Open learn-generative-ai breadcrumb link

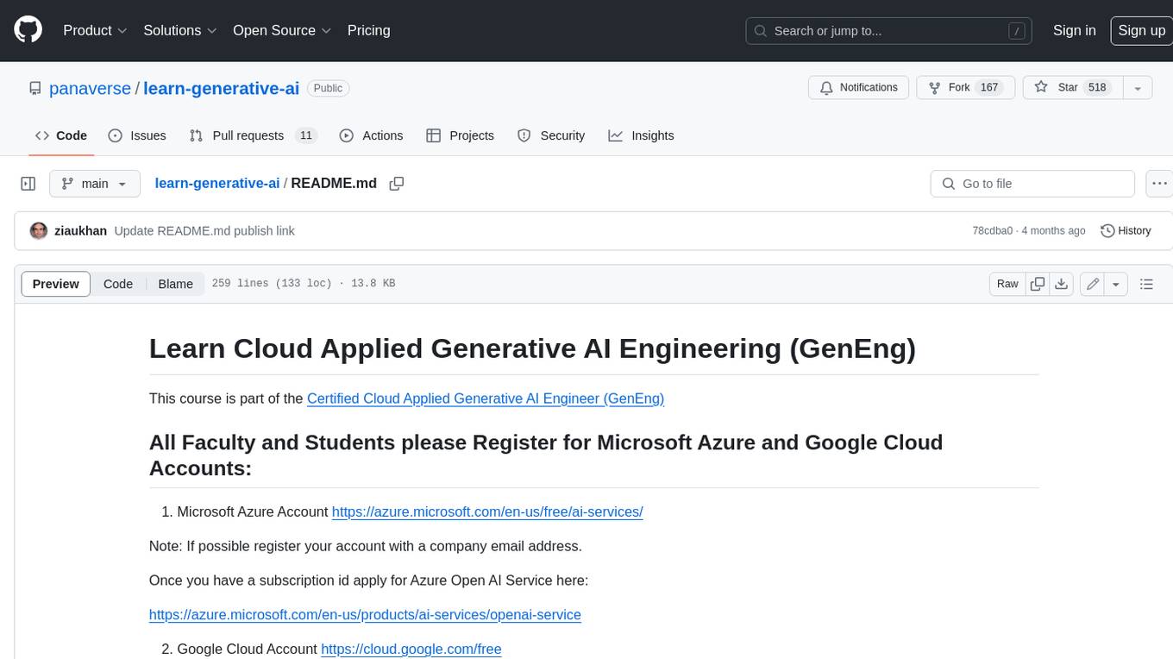(217, 184)
